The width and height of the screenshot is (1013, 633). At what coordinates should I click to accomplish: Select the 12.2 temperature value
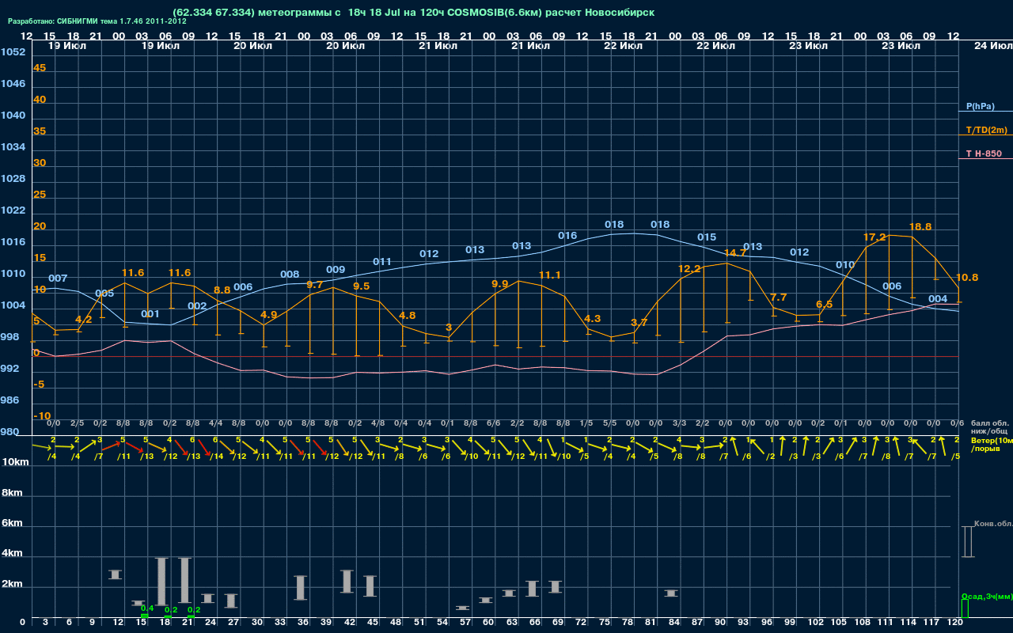[689, 269]
